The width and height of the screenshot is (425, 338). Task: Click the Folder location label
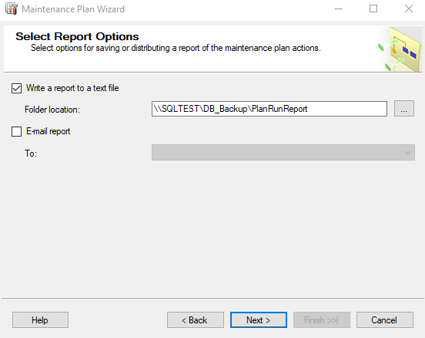pyautogui.click(x=52, y=110)
